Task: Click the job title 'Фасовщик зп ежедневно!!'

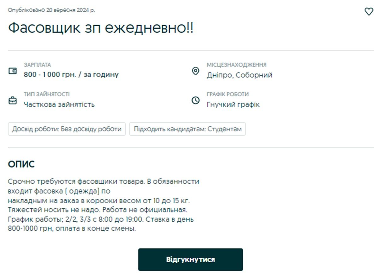Action: point(100,28)
